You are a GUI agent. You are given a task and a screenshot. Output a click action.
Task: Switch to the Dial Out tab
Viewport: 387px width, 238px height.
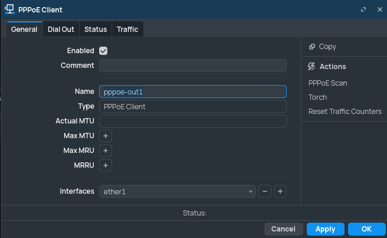tap(61, 30)
